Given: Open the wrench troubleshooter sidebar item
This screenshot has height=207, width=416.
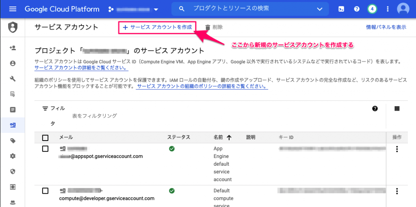Looking at the screenshot, I should coord(13,79).
